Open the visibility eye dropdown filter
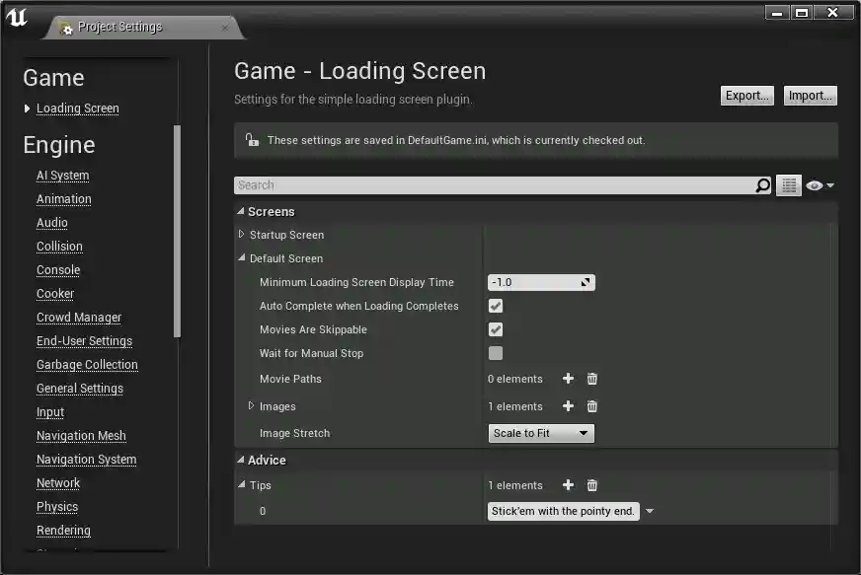 [818, 184]
